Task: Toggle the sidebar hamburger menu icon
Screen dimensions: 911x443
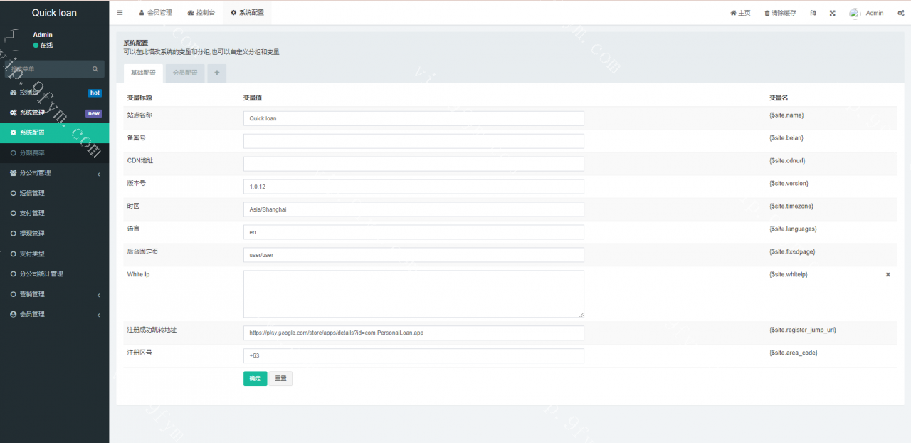Action: point(120,13)
